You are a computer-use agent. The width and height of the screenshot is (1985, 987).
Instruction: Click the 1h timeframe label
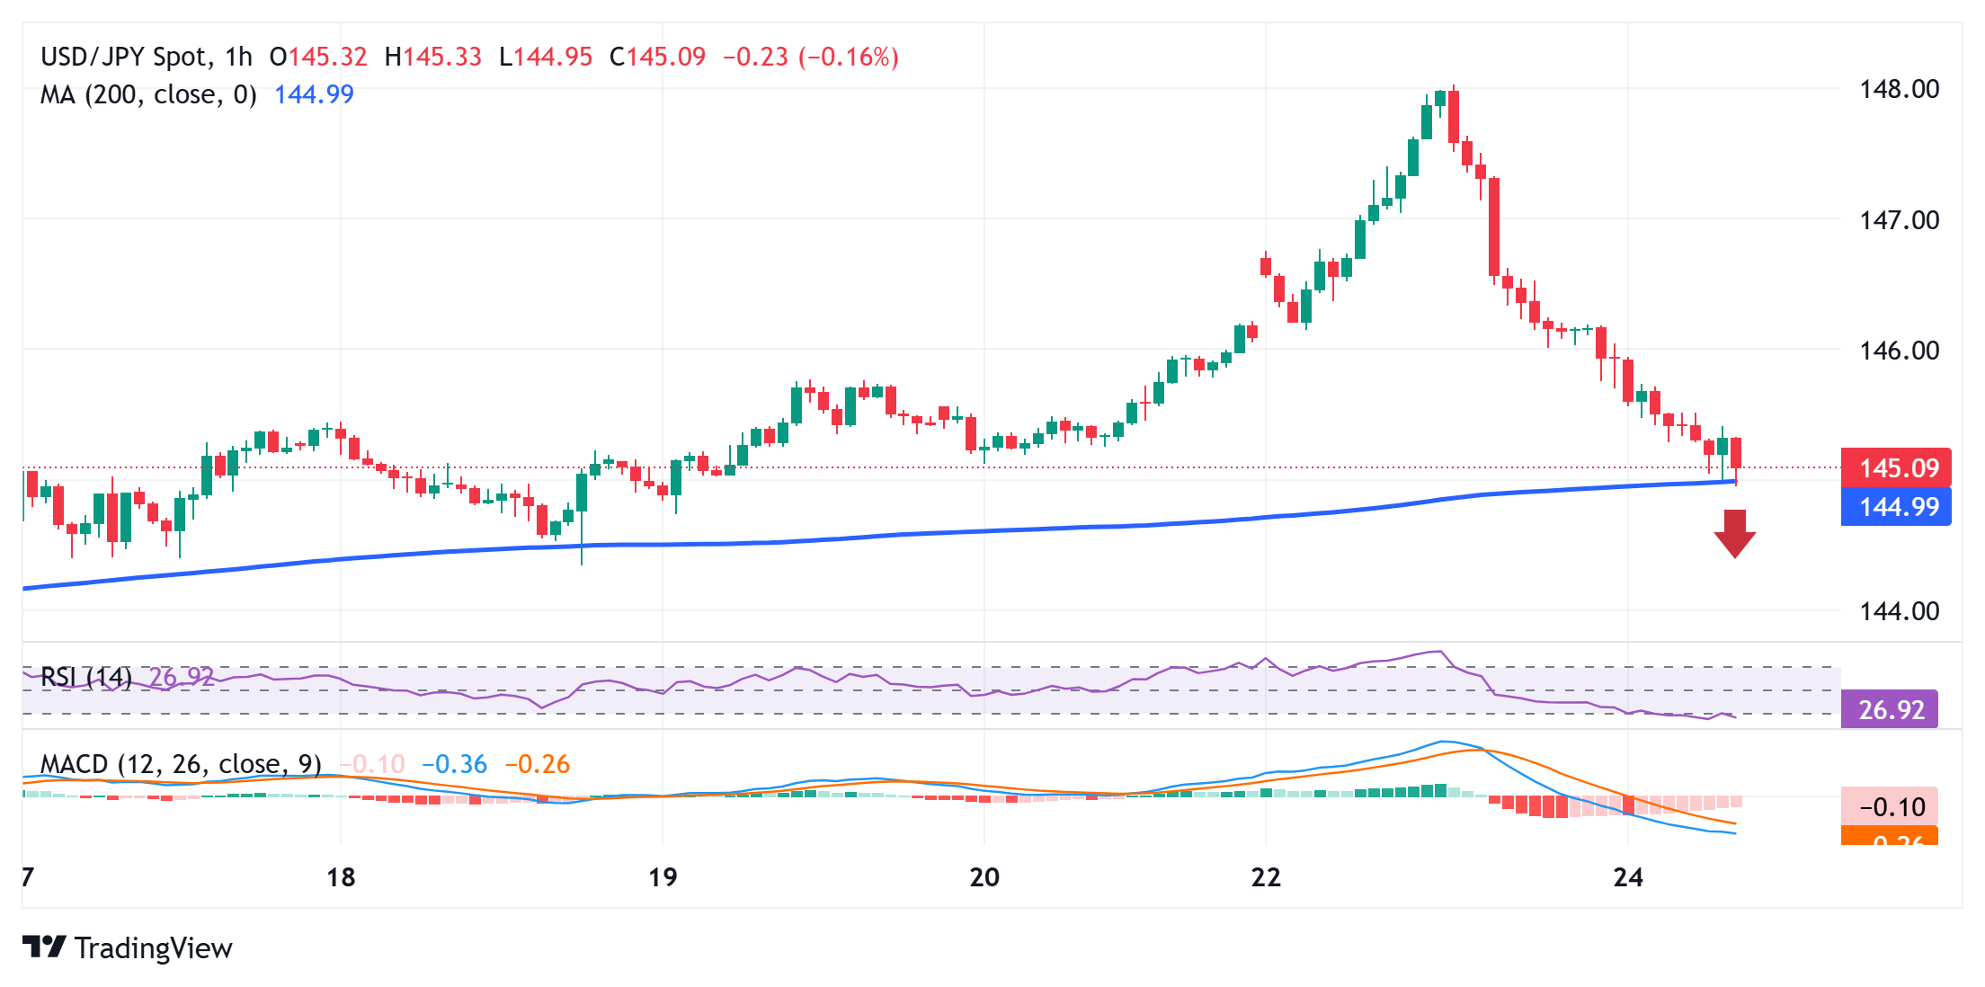pos(239,57)
